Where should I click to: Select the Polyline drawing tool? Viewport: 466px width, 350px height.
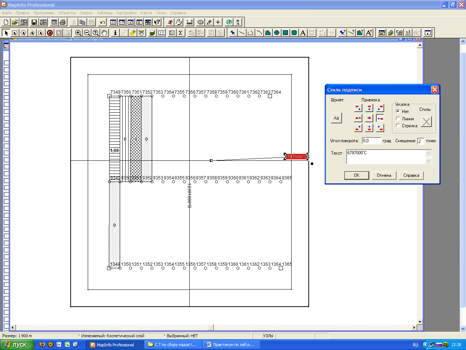(x=250, y=33)
